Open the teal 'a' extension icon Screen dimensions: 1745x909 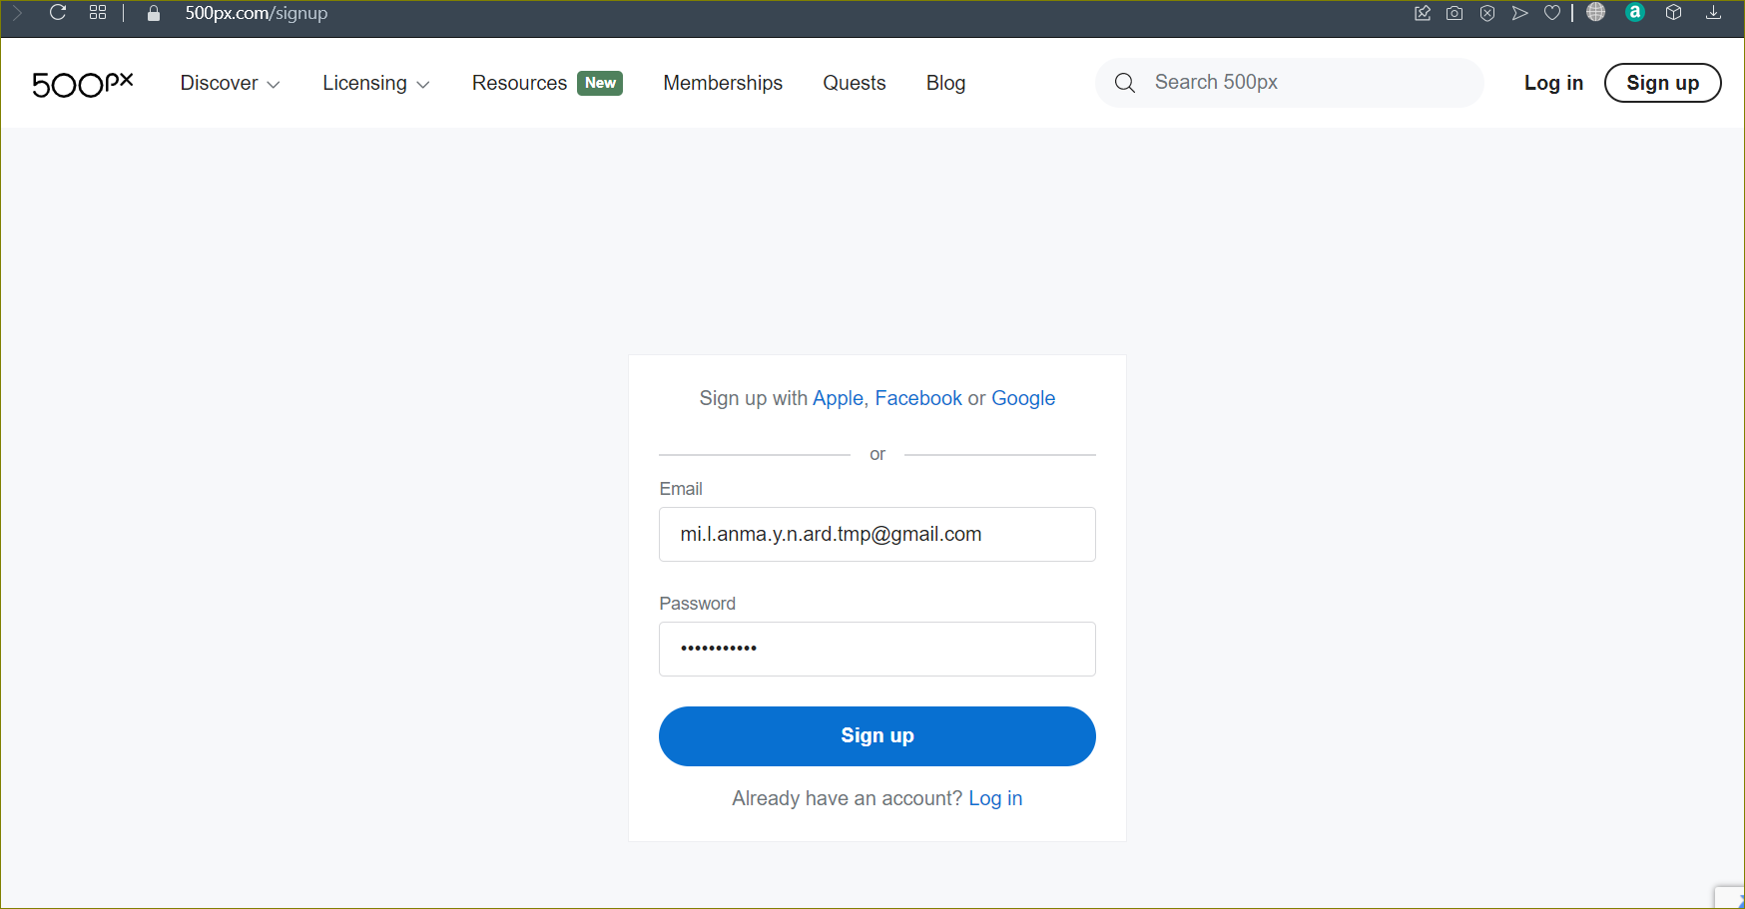(x=1635, y=12)
